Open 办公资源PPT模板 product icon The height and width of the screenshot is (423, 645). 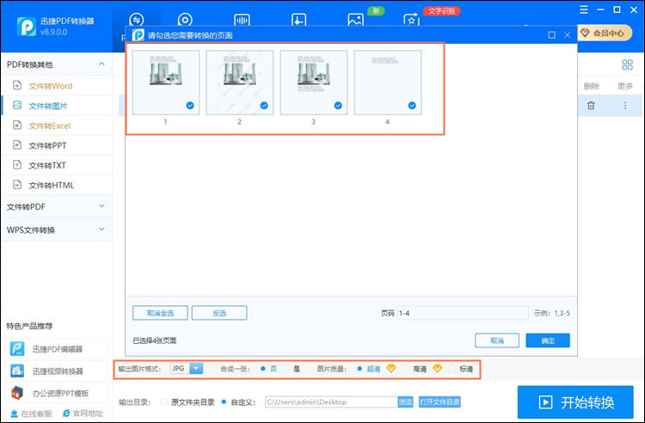point(17,393)
